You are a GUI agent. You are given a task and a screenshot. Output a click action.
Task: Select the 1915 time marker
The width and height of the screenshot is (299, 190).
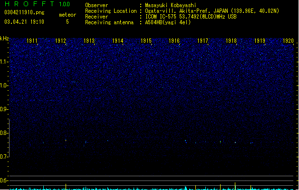tap(146, 41)
